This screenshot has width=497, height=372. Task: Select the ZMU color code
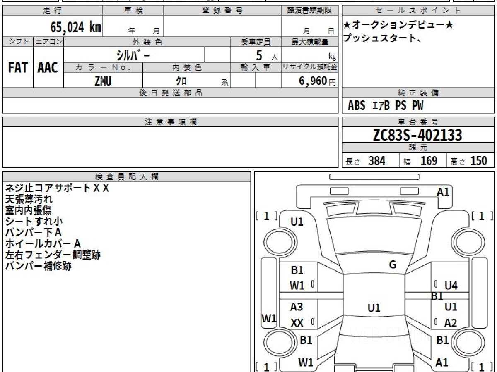103,81
